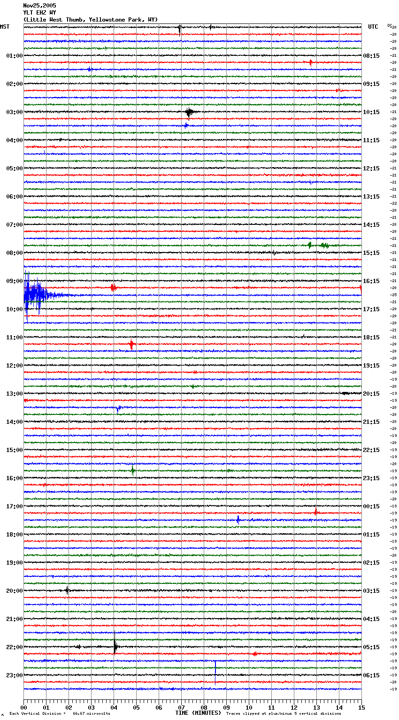399x720 pixels.
Task: Select the 17:00 MST time label
Action: click(x=14, y=506)
